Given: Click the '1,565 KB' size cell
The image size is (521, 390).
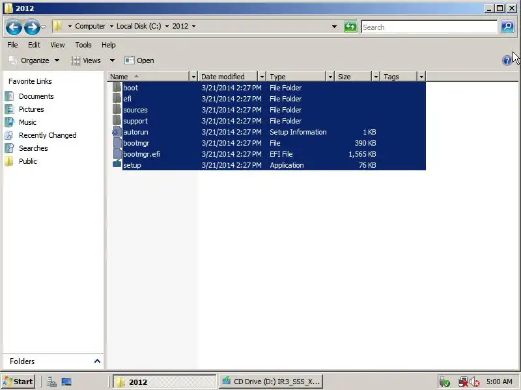Looking at the screenshot, I should pos(362,154).
